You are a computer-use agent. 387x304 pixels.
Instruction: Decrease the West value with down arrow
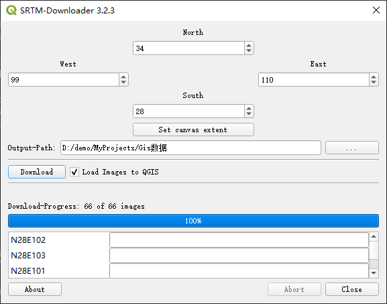123,83
